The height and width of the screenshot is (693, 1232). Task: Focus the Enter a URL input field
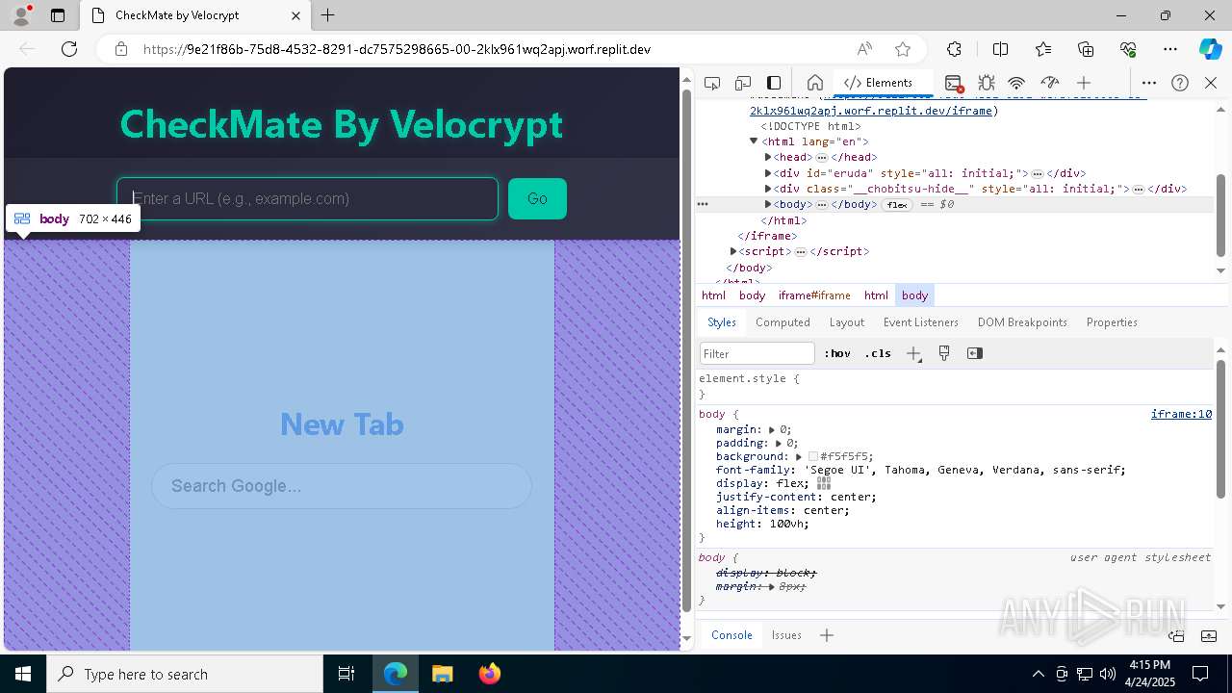[x=307, y=198]
